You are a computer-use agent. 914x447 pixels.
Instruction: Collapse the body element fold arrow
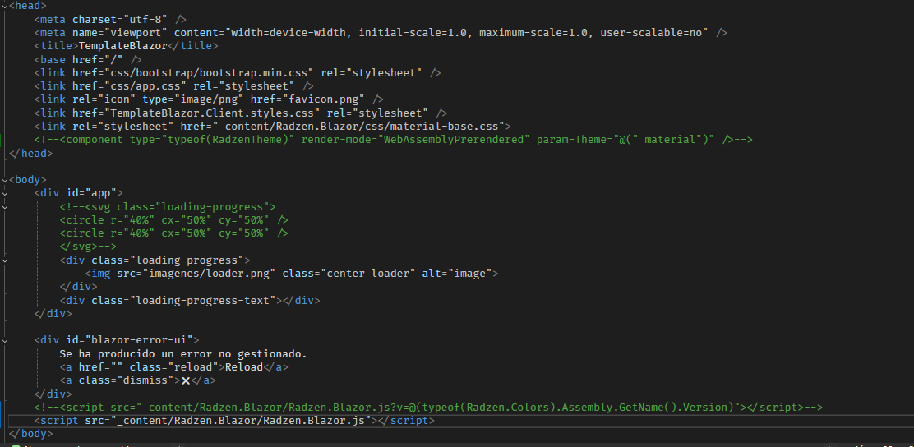5,179
